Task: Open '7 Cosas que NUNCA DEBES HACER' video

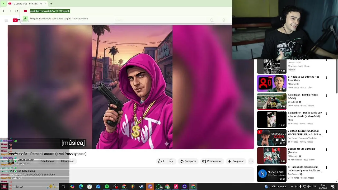Action: [x=272, y=137]
